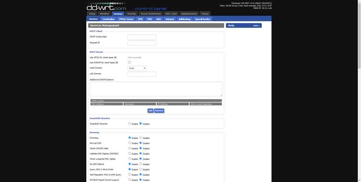Image resolution: width=361 pixels, height=182 pixels.
Task: Disable No DNS Rebind
Action: coord(141,164)
